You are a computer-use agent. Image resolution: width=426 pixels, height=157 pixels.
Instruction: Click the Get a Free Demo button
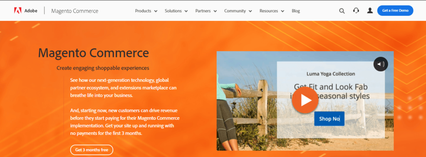point(395,10)
